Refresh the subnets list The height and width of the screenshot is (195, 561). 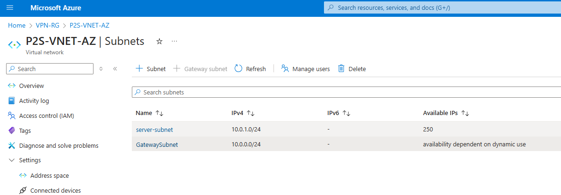pos(250,69)
